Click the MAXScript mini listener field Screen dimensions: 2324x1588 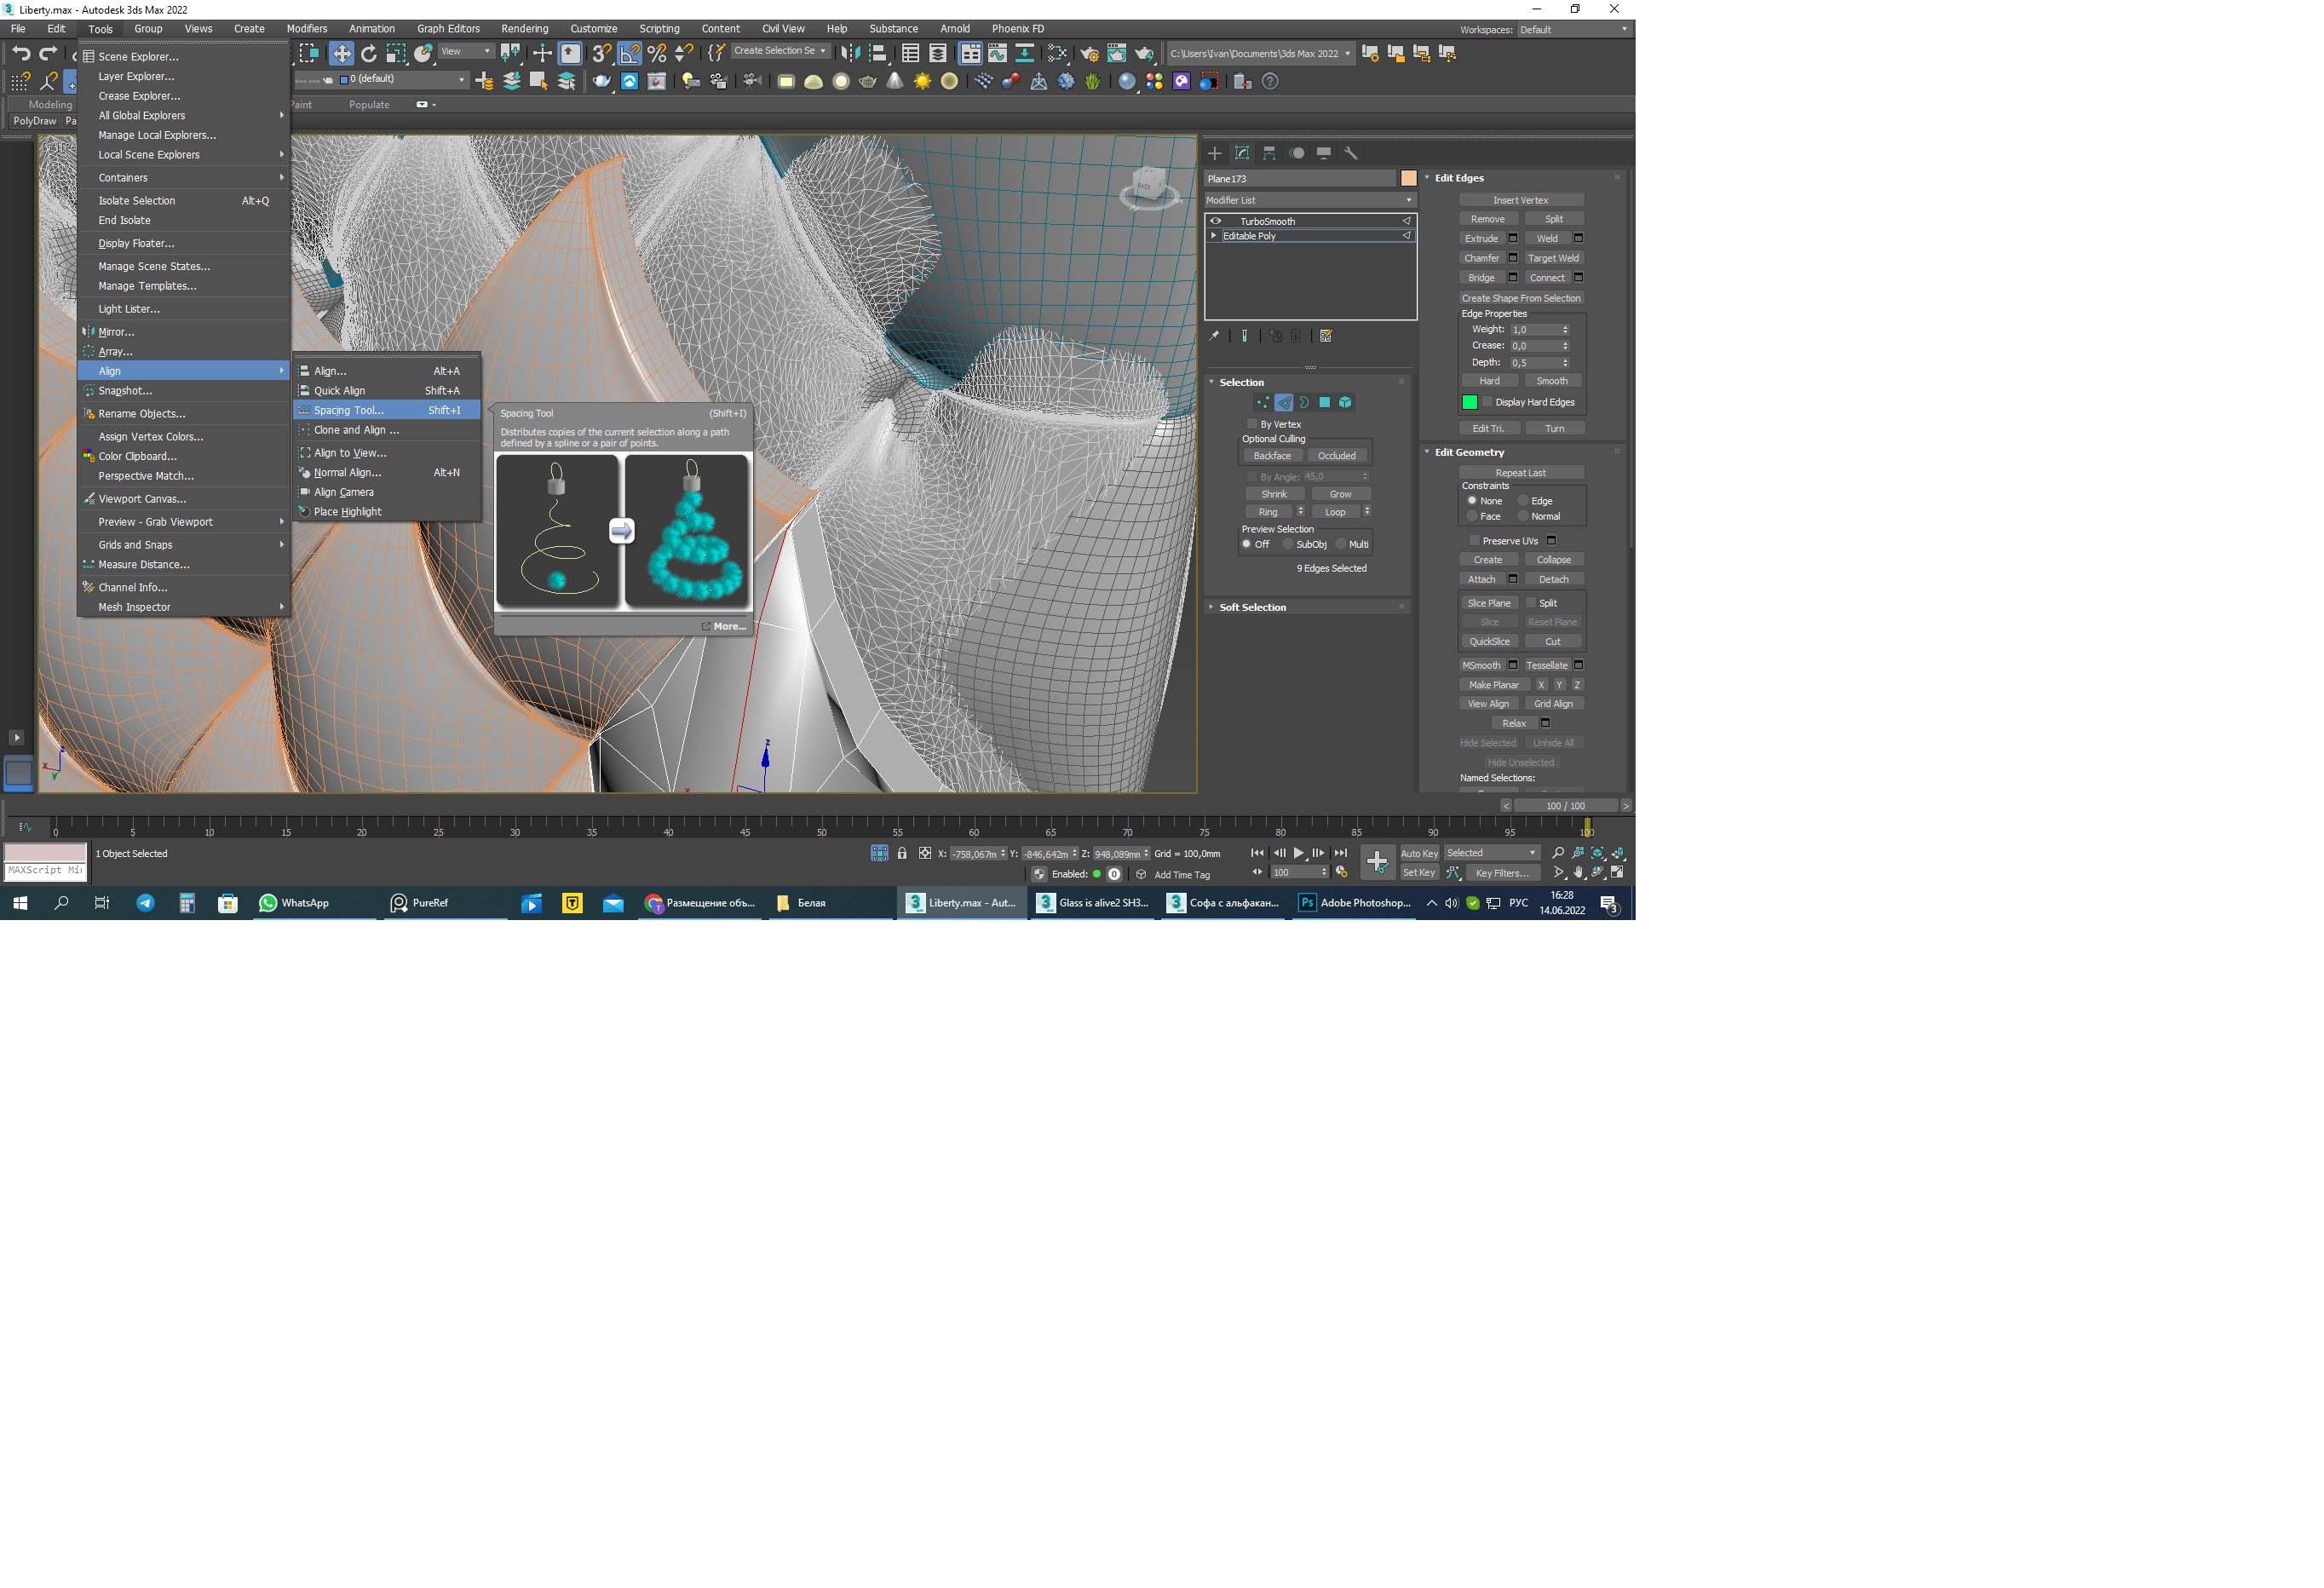[x=45, y=871]
